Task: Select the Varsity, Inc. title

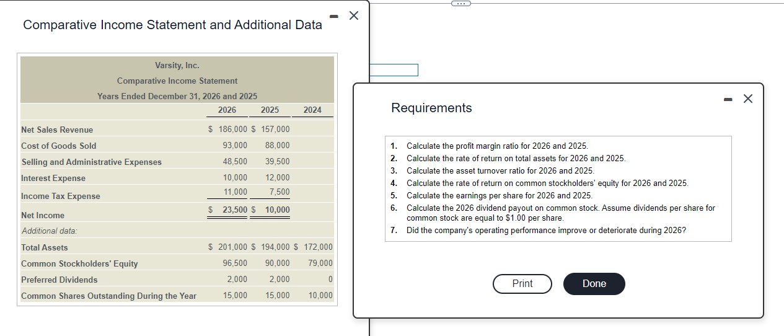Action: point(177,65)
